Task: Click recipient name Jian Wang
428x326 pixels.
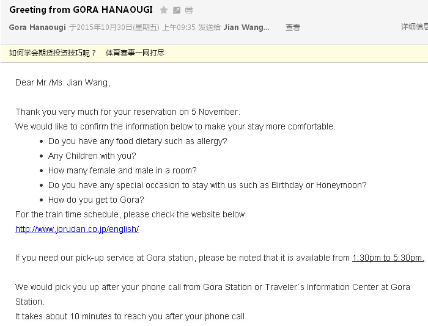Action: [x=246, y=27]
